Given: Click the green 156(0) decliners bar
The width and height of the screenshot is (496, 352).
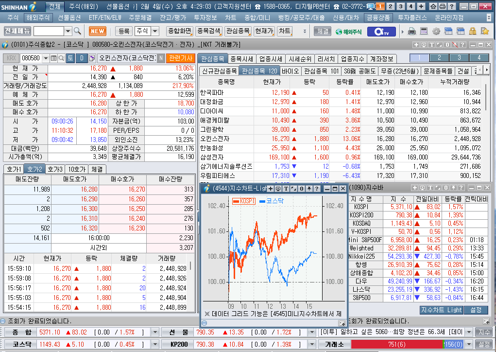Looking at the screenshot, I should 454,344.
